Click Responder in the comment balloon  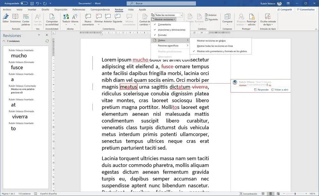262,90
